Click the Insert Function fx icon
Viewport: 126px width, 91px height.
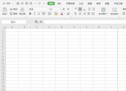(41, 22)
